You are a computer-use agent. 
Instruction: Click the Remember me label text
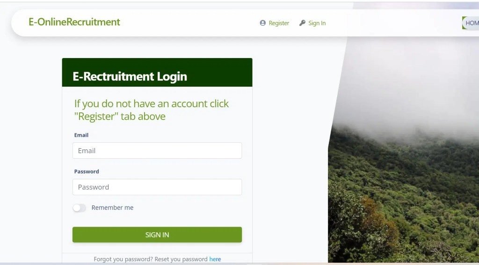tap(112, 207)
